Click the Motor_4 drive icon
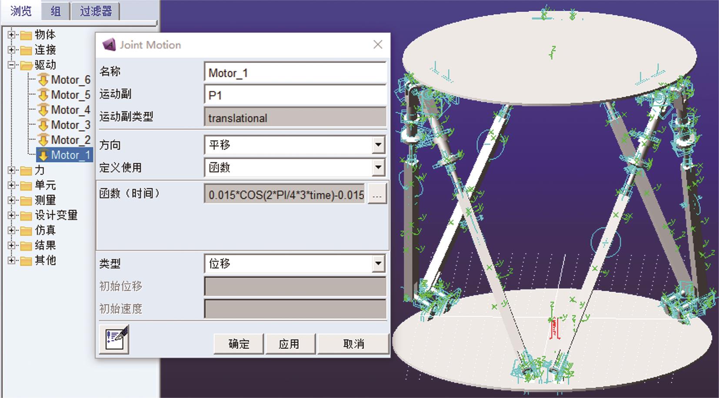The height and width of the screenshot is (398, 719). click(x=43, y=110)
